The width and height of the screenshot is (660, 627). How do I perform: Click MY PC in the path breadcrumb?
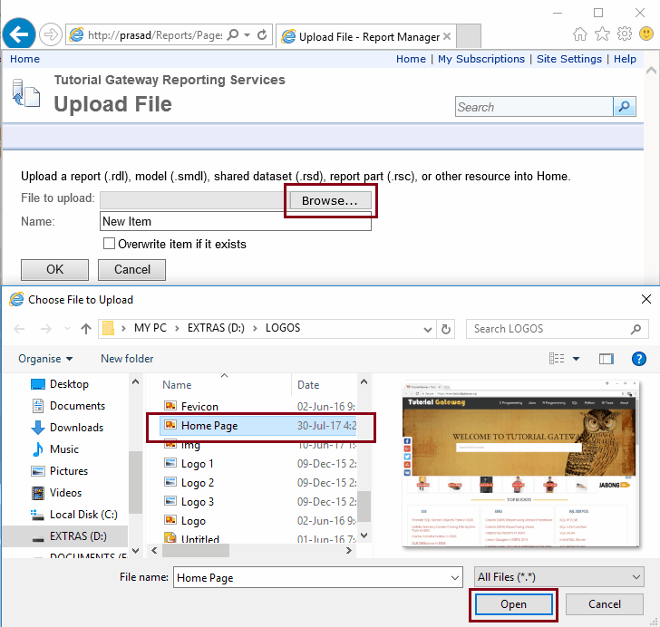[150, 328]
